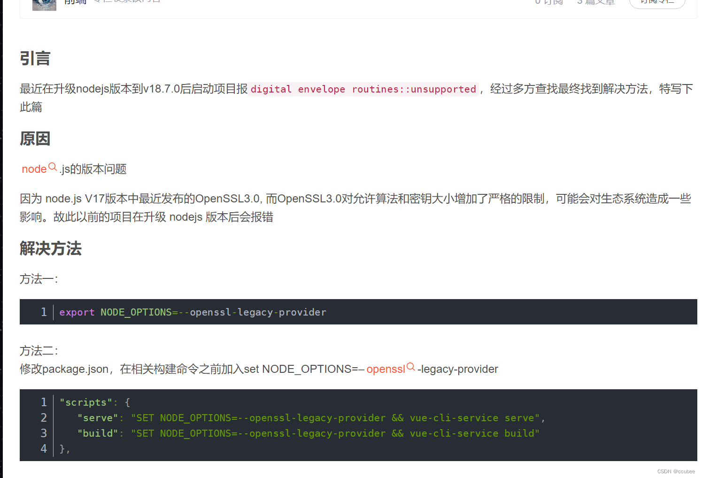This screenshot has height=478, width=702.
Task: Click the "解决方法" heading
Action: click(51, 248)
